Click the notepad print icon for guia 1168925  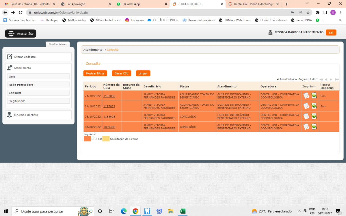pyautogui.click(x=306, y=116)
